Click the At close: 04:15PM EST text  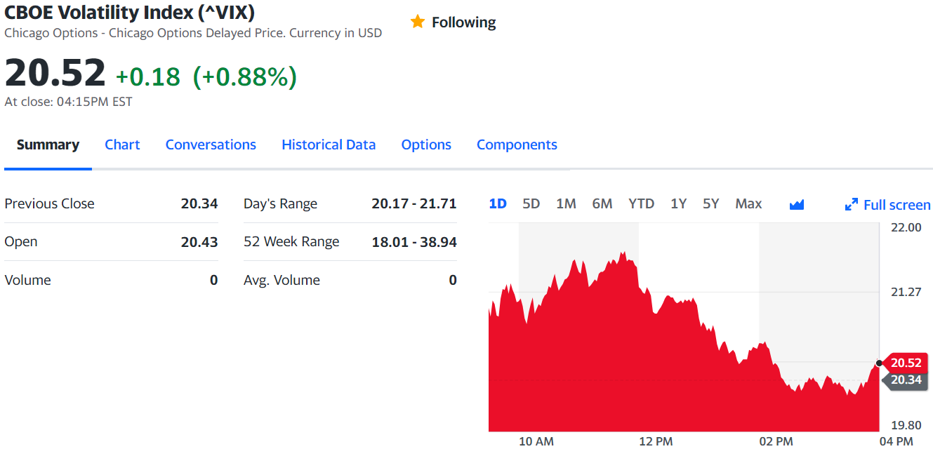[x=68, y=102]
